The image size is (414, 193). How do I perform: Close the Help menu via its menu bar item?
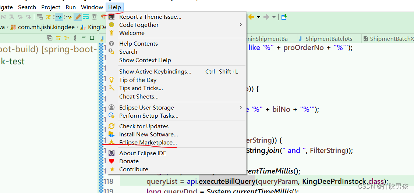pos(114,7)
